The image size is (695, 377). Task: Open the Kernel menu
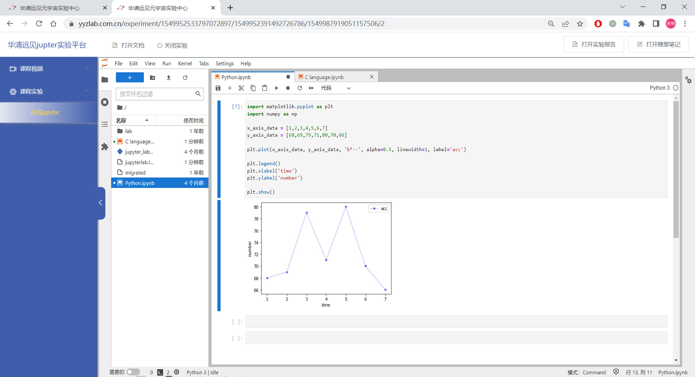[185, 63]
